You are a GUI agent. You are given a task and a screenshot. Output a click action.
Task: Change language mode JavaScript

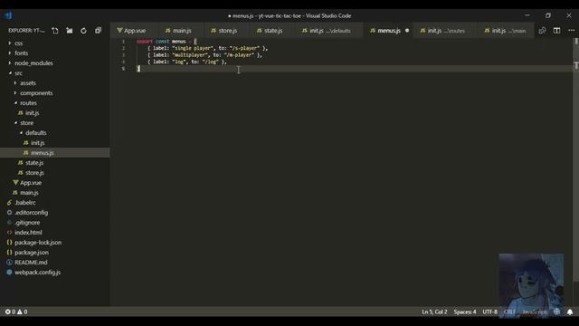click(535, 312)
